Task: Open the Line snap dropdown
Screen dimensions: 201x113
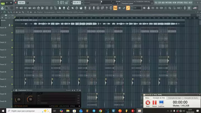Action: (x=137, y=8)
